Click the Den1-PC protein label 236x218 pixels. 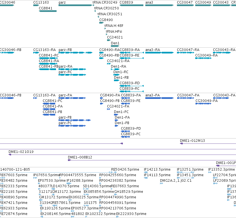(121, 112)
